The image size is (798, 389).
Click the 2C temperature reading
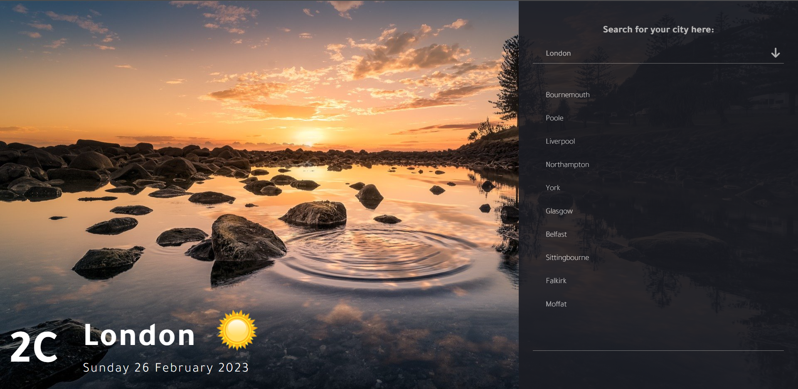pos(34,347)
